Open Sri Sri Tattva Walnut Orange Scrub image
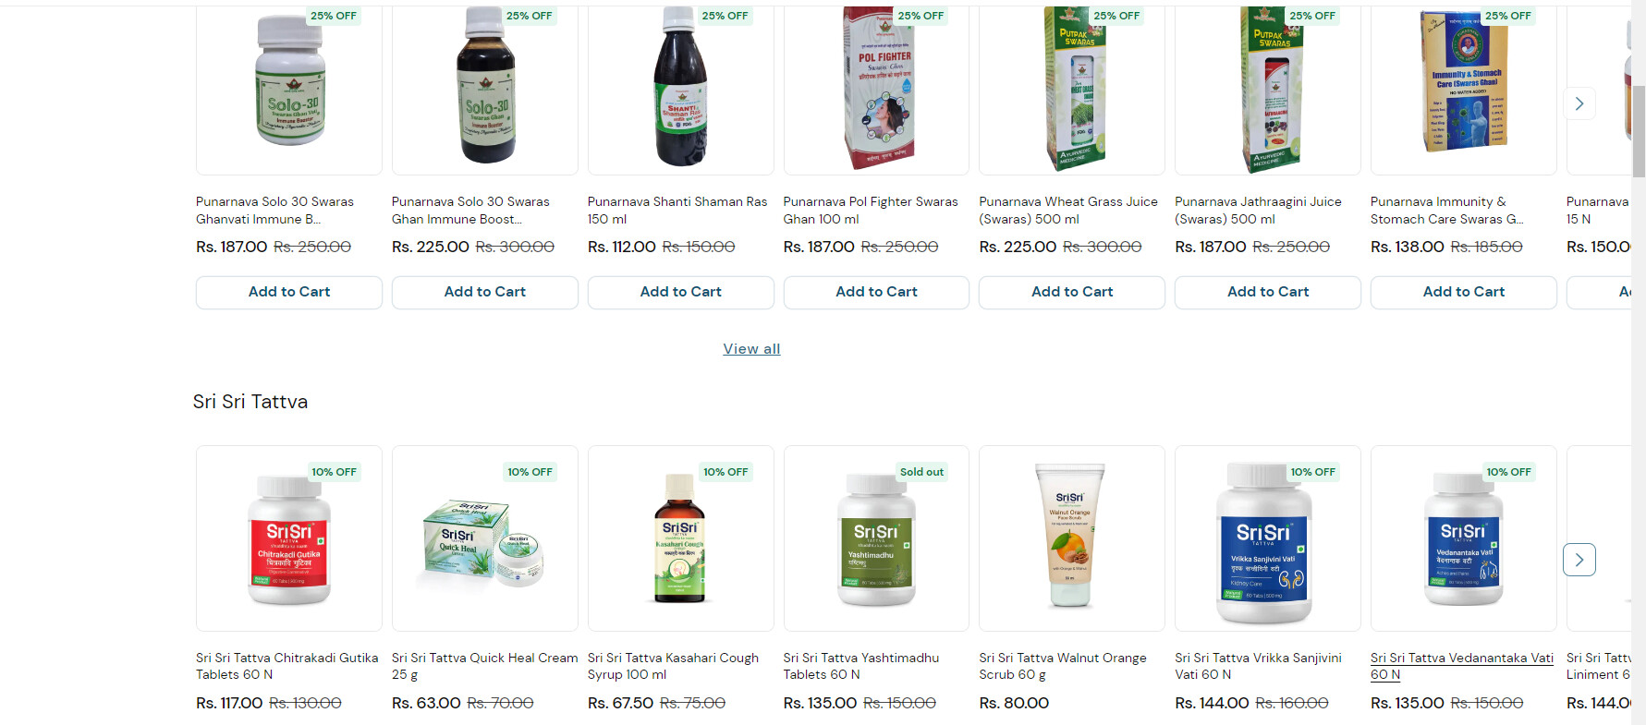 1072,538
